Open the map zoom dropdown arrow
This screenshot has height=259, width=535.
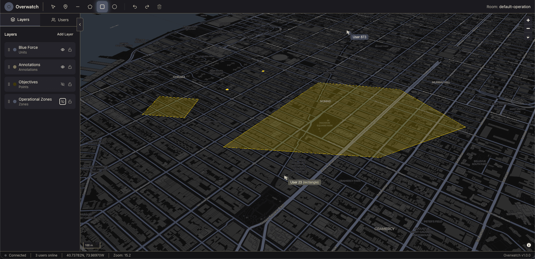(x=528, y=37)
